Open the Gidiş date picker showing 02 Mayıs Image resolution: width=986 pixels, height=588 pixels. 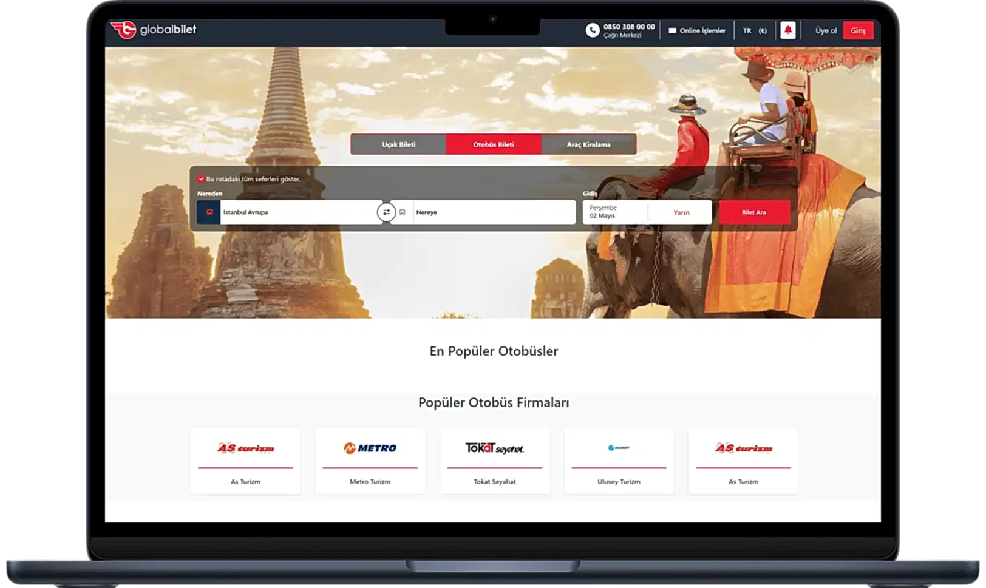coord(613,211)
